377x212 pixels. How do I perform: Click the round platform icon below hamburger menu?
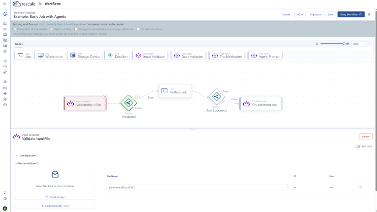(x=5, y=14)
